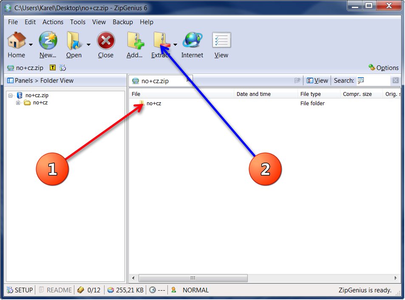The image size is (405, 300).
Task: Expand the Open button dropdown arrow
Action: click(x=88, y=45)
